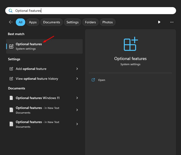Select the Settings filter tab
This screenshot has width=181, height=155.
(72, 22)
